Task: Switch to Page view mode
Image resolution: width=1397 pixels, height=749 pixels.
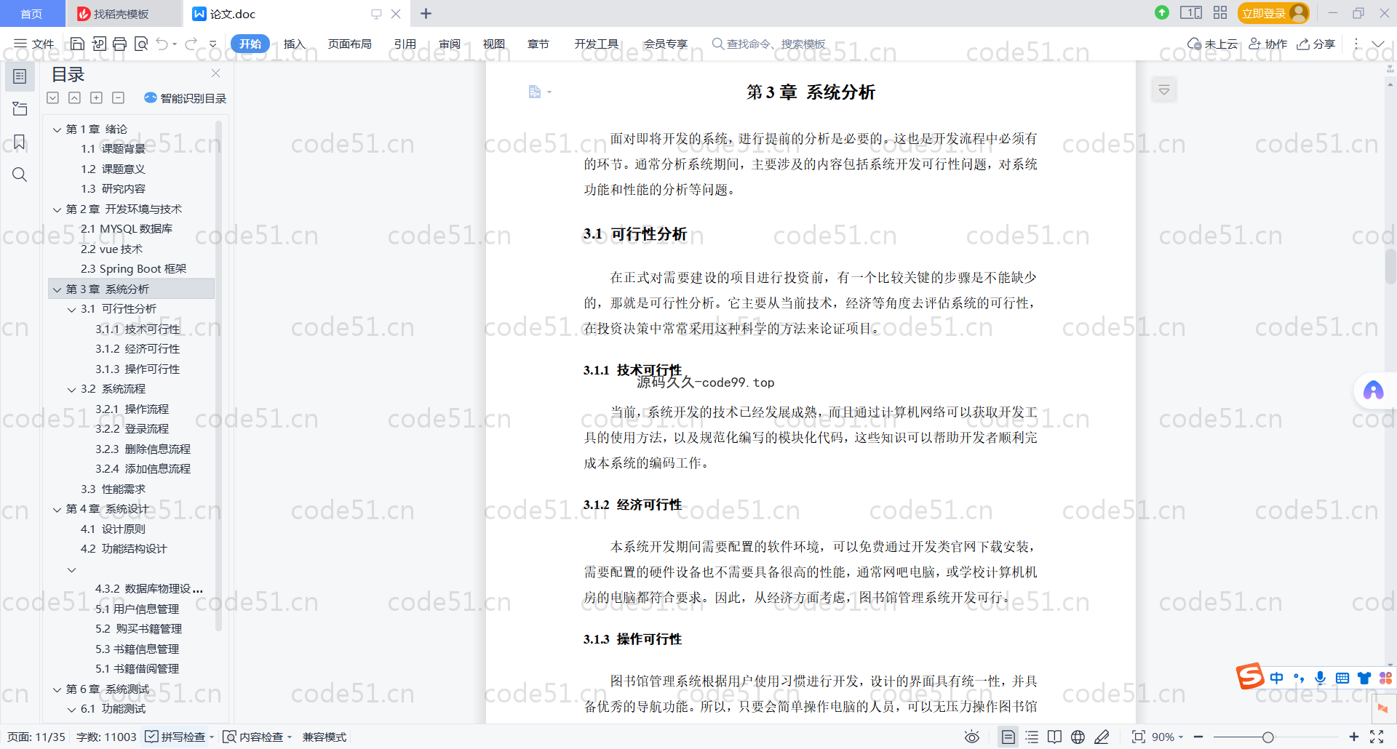Action: pos(1008,737)
